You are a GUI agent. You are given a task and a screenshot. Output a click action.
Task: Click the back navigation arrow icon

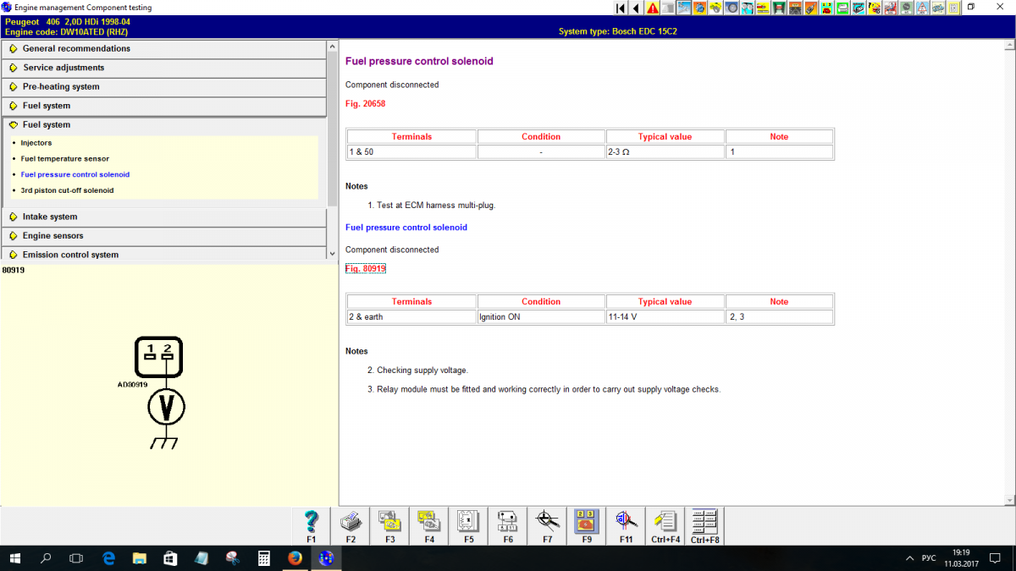pos(635,8)
